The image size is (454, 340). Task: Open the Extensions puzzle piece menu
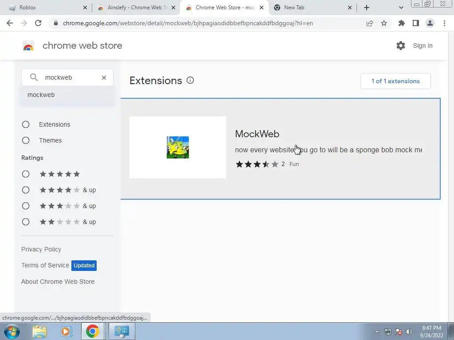click(402, 23)
